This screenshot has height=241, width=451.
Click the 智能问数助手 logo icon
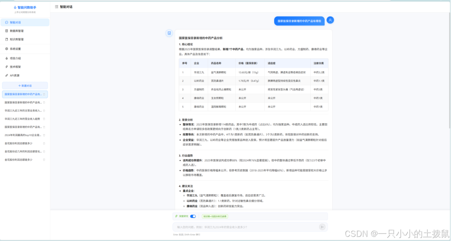tap(15, 7)
